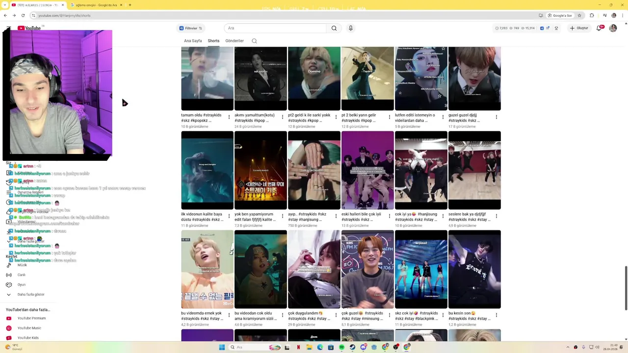Viewport: 628px width, 353px height.
Task: Click the page vertical scrollbar thumb
Action: point(626,288)
